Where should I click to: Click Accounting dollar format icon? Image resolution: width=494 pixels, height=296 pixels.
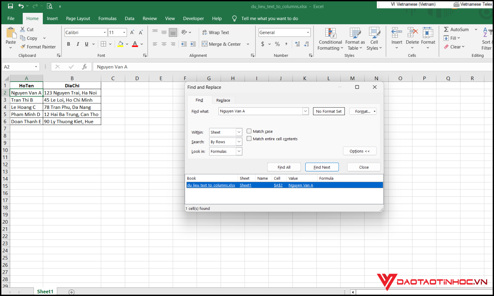point(262,44)
